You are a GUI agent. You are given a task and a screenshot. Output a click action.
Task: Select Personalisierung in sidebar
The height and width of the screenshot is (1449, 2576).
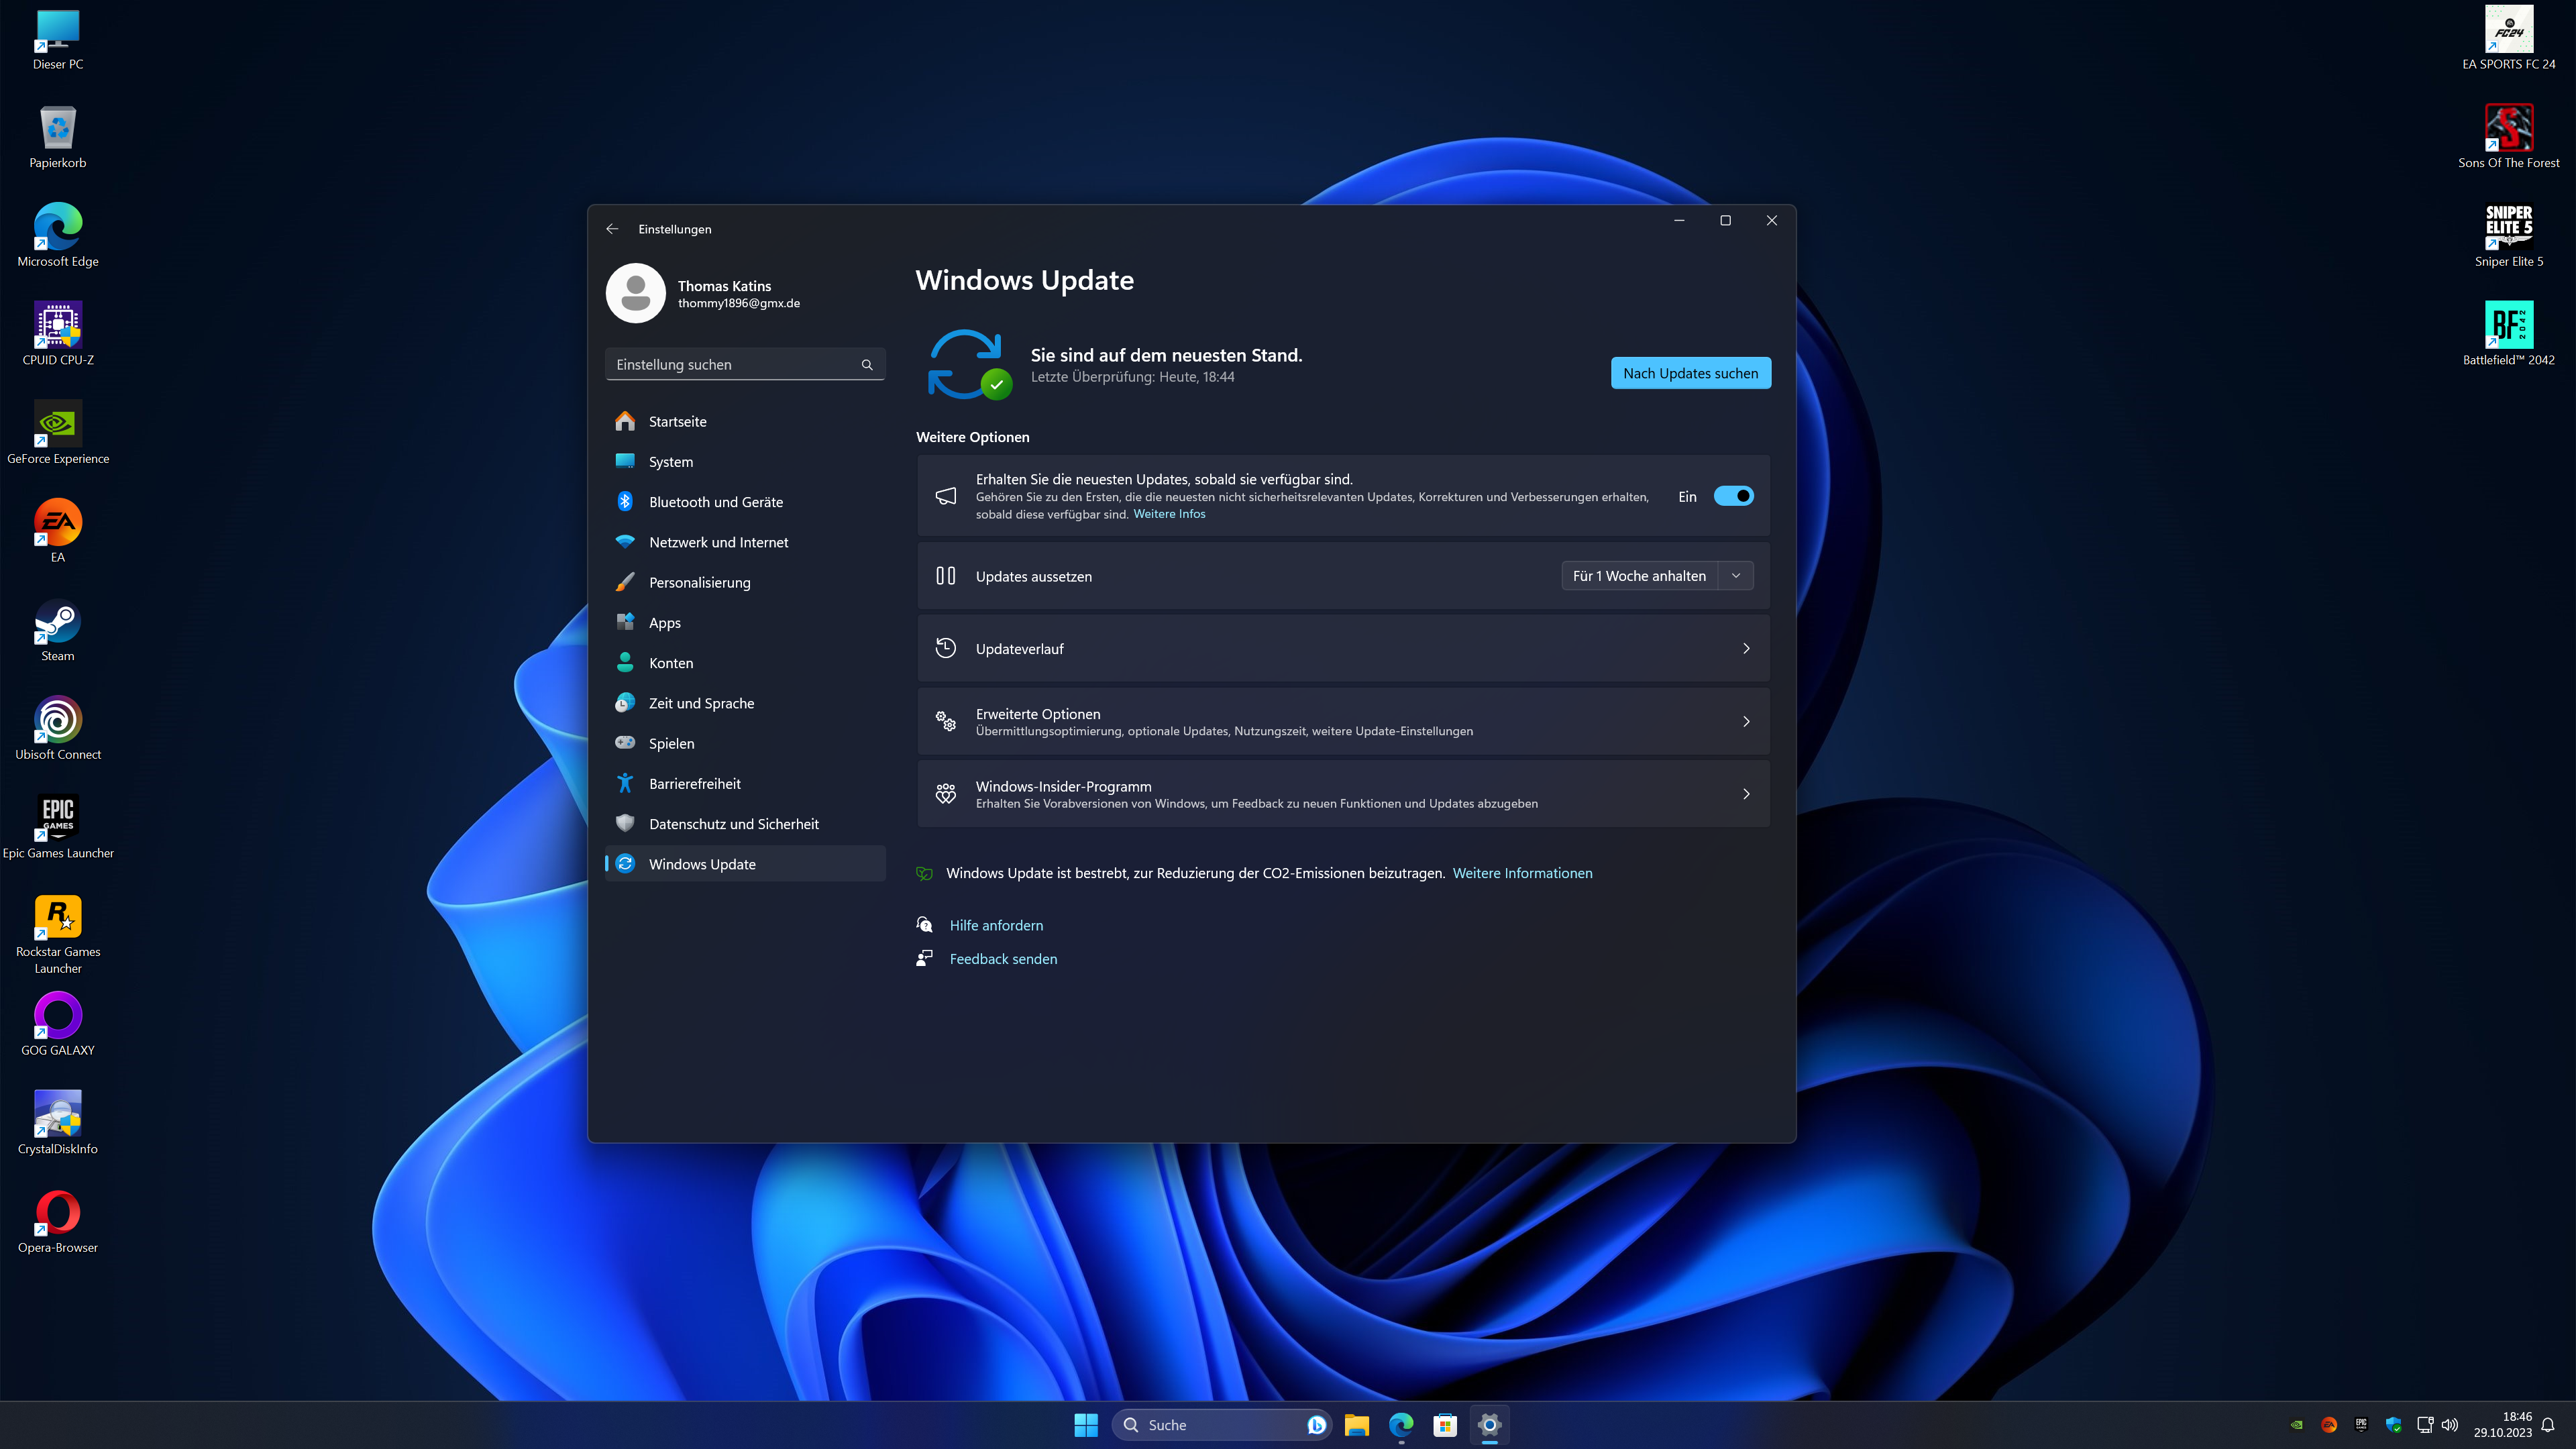click(x=699, y=583)
